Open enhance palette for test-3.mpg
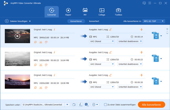The image size is (170, 110). (x=46, y=87)
